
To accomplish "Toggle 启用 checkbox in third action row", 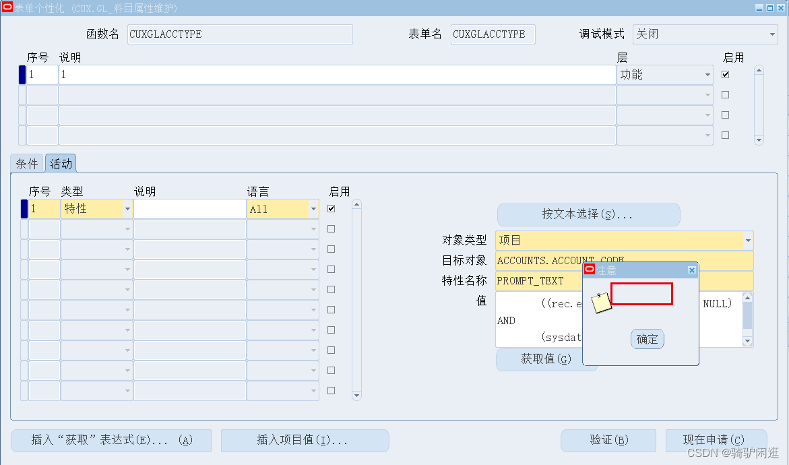I will pos(331,249).
